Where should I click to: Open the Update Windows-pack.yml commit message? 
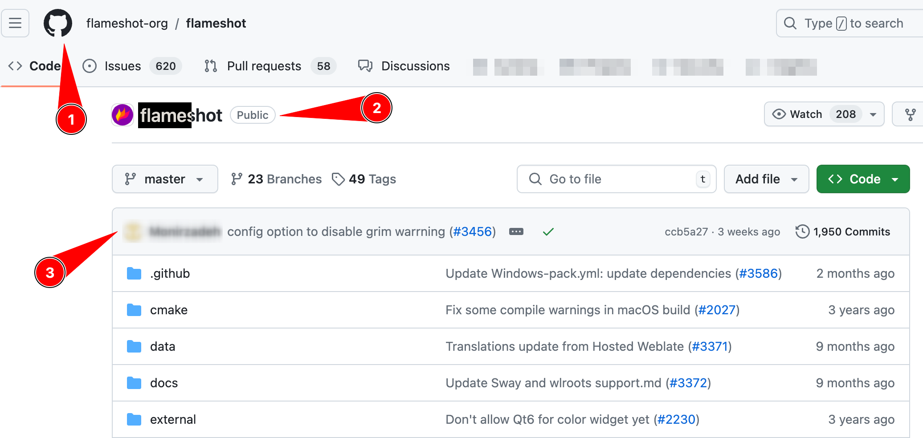click(588, 273)
